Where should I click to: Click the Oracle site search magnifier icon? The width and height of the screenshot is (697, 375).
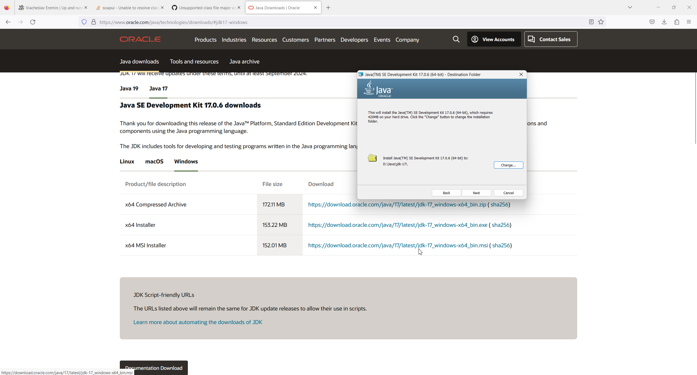(456, 39)
